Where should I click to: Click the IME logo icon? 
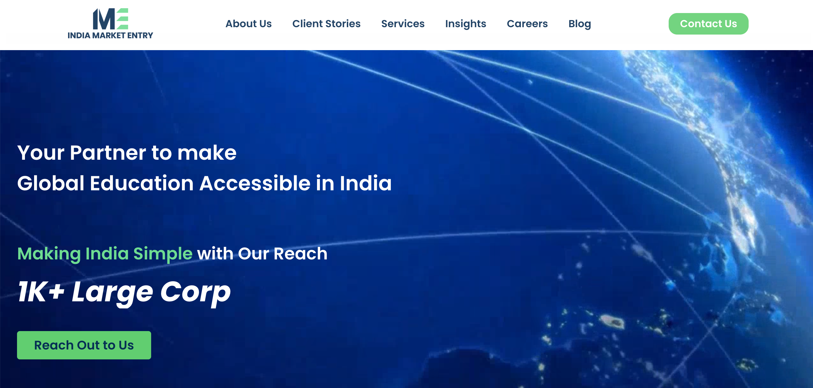[x=111, y=19]
